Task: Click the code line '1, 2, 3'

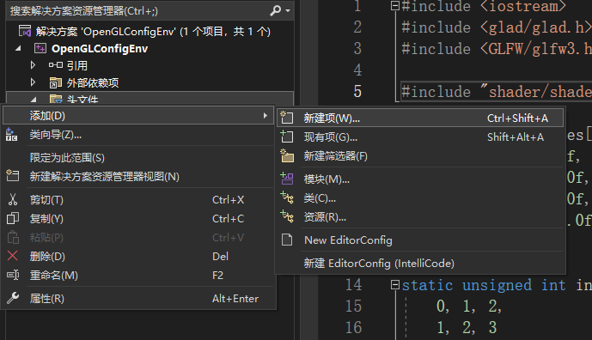Action: [467, 327]
